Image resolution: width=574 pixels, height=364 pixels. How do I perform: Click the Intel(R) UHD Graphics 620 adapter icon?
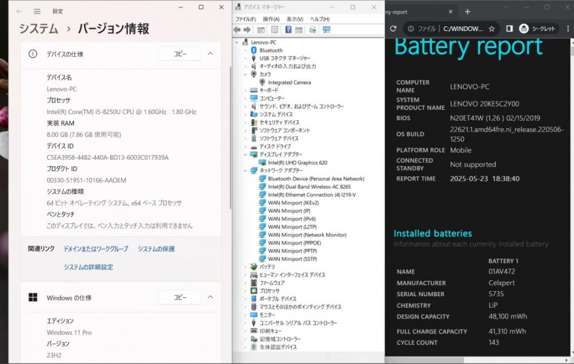(262, 162)
